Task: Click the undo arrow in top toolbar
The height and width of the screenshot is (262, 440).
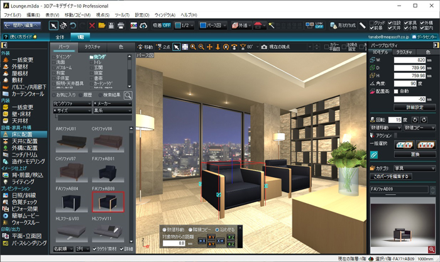Action: [74, 26]
